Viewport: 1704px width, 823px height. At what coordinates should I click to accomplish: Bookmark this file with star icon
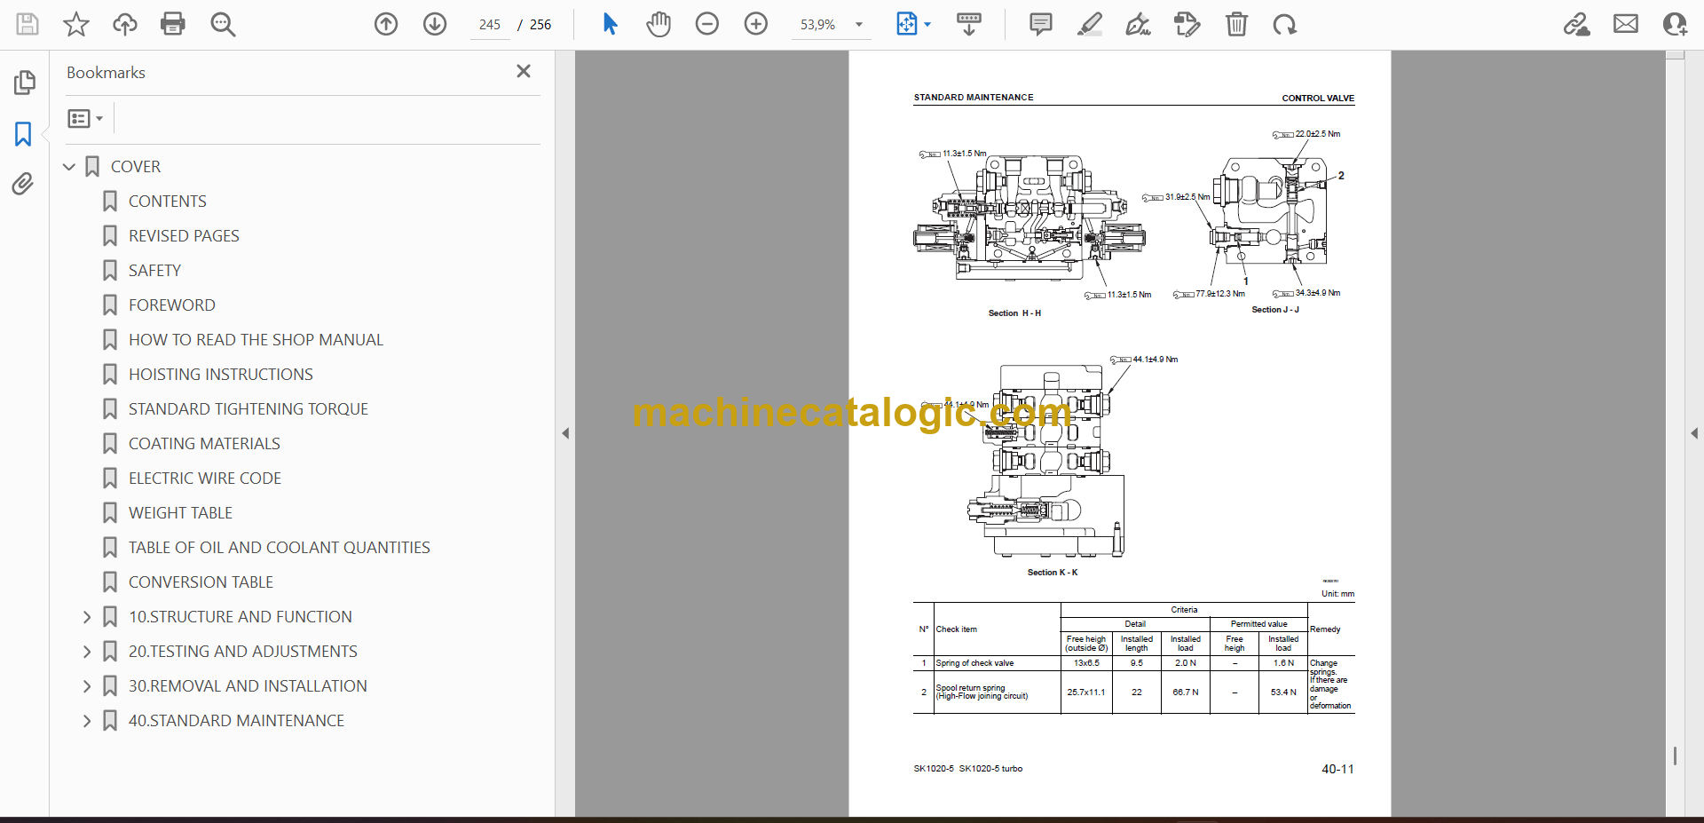coord(76,24)
